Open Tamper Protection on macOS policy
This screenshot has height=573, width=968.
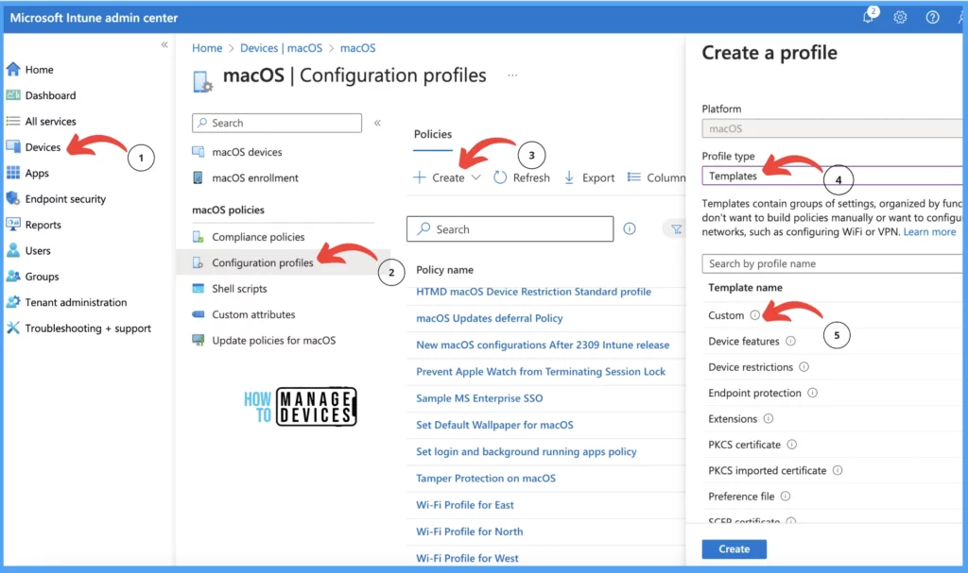(x=486, y=478)
